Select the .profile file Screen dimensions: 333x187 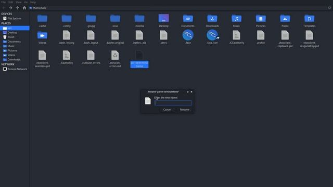click(261, 35)
